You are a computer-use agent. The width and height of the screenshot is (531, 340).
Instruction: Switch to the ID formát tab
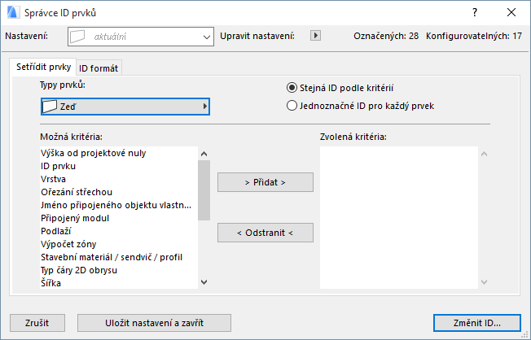99,68
